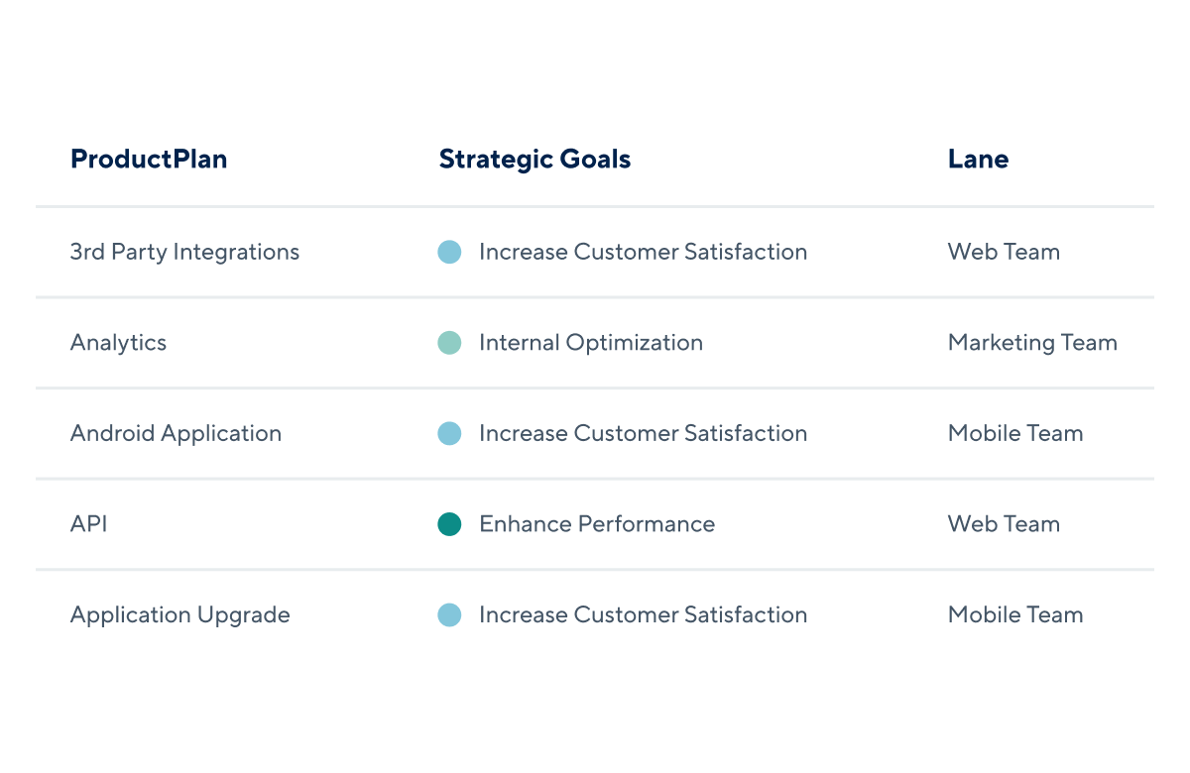Viewport: 1190px width, 773px height.
Task: Select the 3rd Party Integrations row name
Action: click(x=184, y=252)
